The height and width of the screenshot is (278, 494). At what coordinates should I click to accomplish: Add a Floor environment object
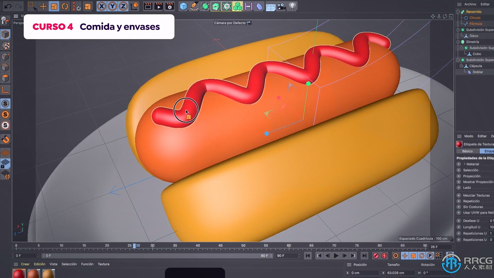click(270, 6)
